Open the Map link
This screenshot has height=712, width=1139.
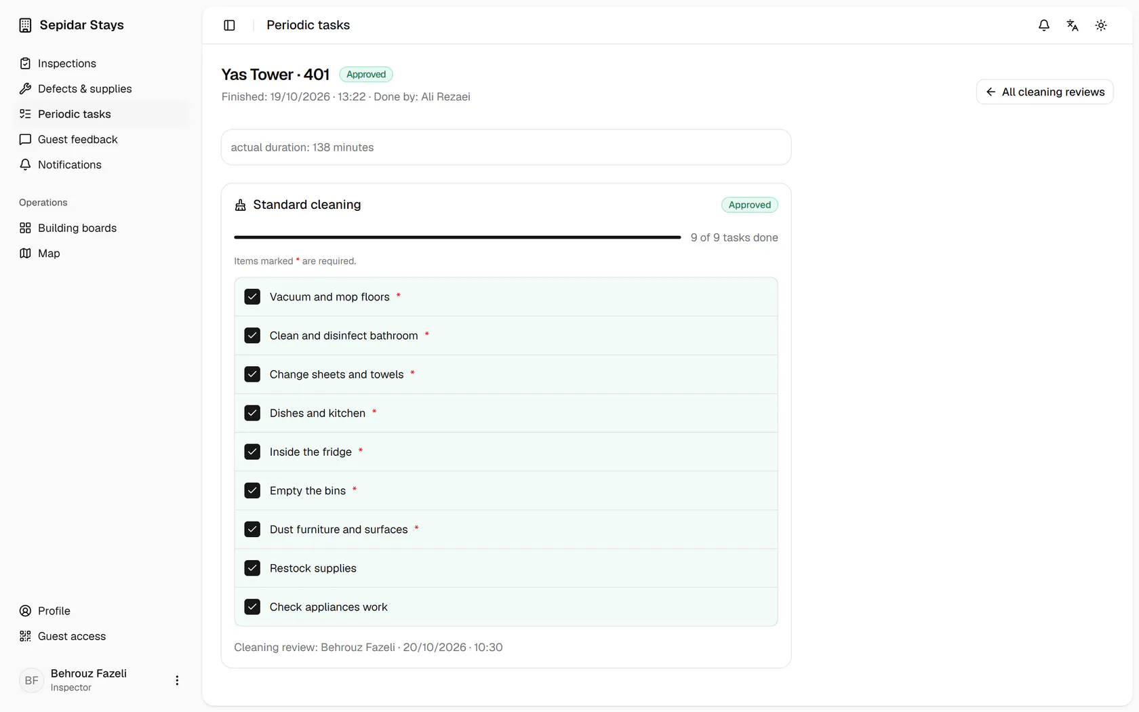click(x=100, y=253)
